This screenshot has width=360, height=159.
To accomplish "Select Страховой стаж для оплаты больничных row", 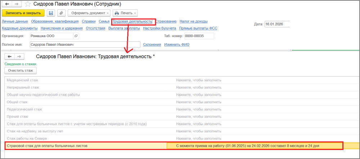I will click(x=86, y=146).
